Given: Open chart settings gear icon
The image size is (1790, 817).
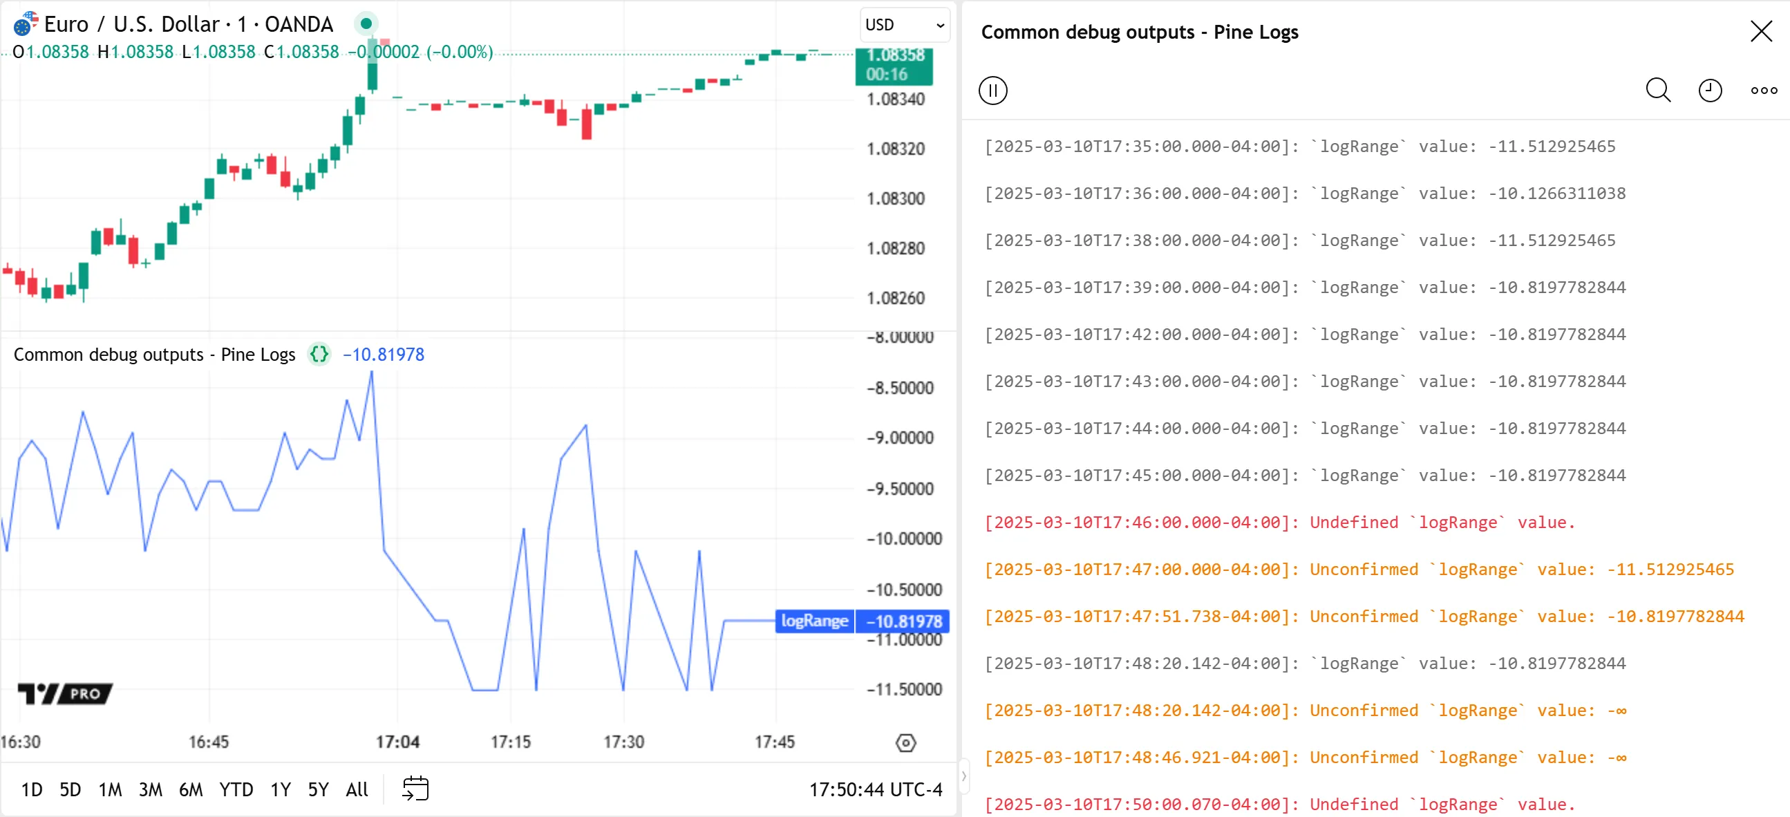Looking at the screenshot, I should 905,742.
